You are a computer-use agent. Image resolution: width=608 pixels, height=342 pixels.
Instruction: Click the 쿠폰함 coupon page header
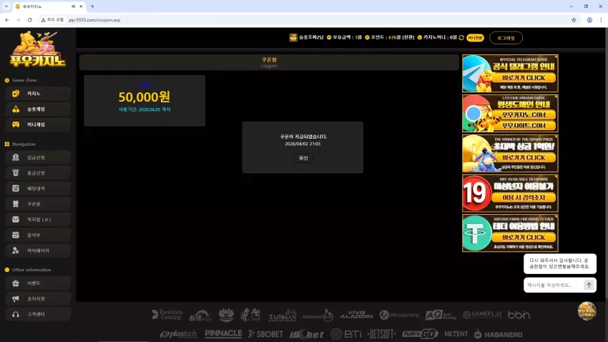pos(269,62)
